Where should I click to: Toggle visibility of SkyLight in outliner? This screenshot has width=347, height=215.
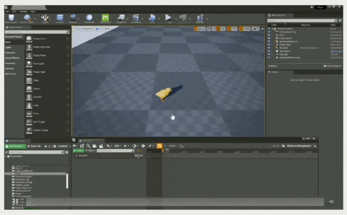coord(269,54)
